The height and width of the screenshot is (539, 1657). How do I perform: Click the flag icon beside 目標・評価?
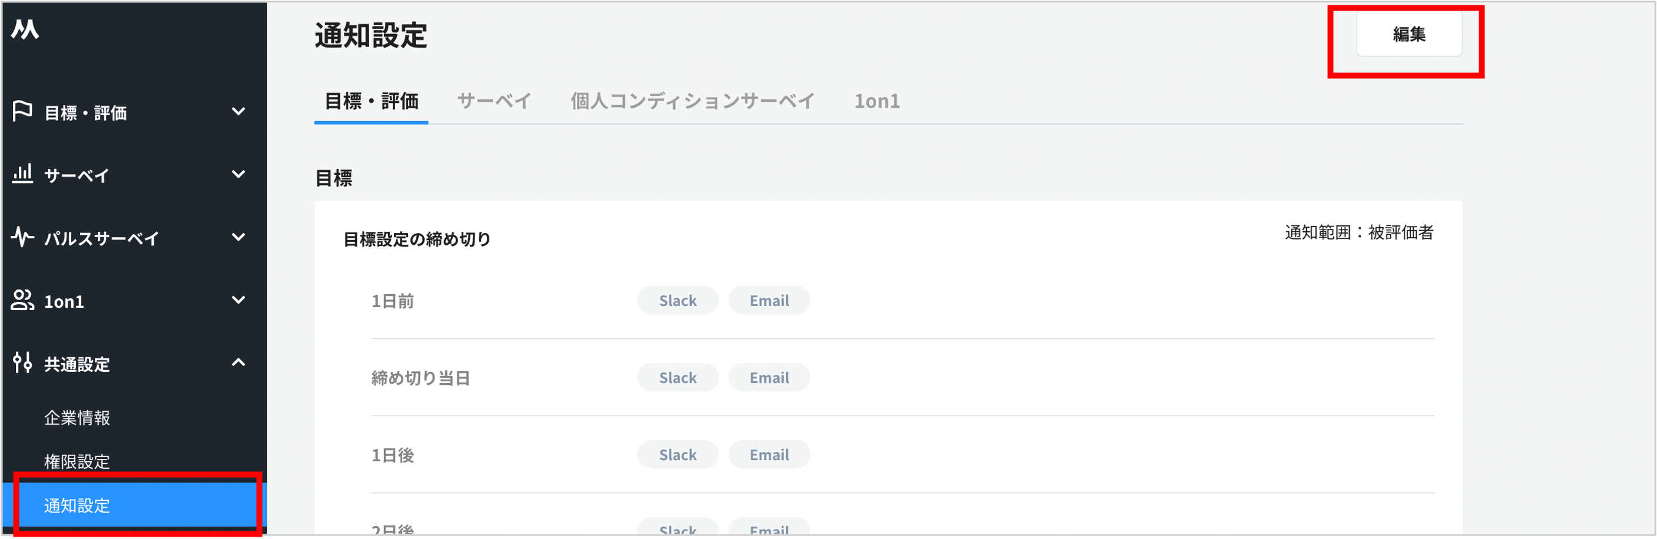pyautogui.click(x=22, y=111)
